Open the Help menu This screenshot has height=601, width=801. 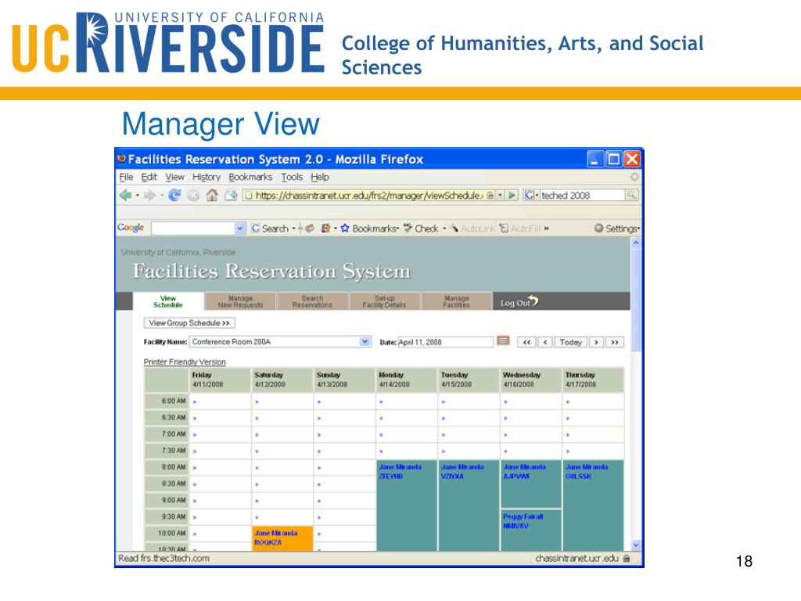click(320, 177)
